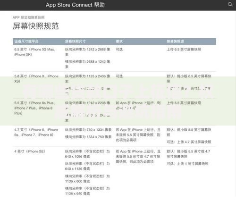Select the 屏幕快照规范 page heading
Image resolution: width=236 pixels, height=202 pixels.
(36, 26)
